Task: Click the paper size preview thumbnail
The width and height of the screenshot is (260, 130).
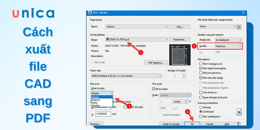Action: (x=180, y=55)
